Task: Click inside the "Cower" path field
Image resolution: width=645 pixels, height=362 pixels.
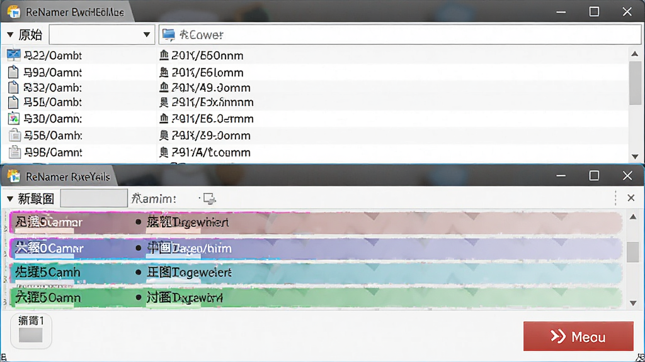Action: [x=400, y=35]
